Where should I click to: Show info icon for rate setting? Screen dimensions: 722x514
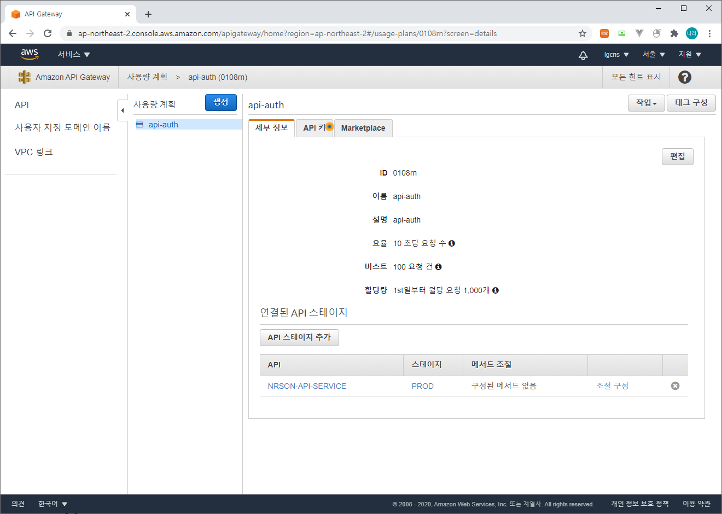tap(452, 243)
